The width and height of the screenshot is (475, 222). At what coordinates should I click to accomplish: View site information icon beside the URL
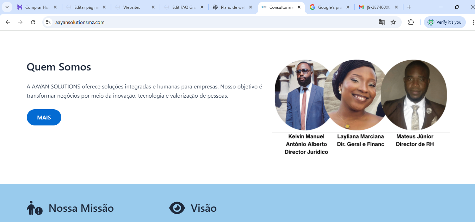(49, 22)
